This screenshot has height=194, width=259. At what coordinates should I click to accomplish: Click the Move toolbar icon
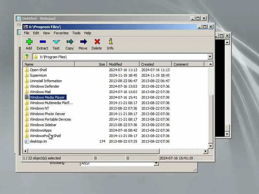tap(84, 42)
